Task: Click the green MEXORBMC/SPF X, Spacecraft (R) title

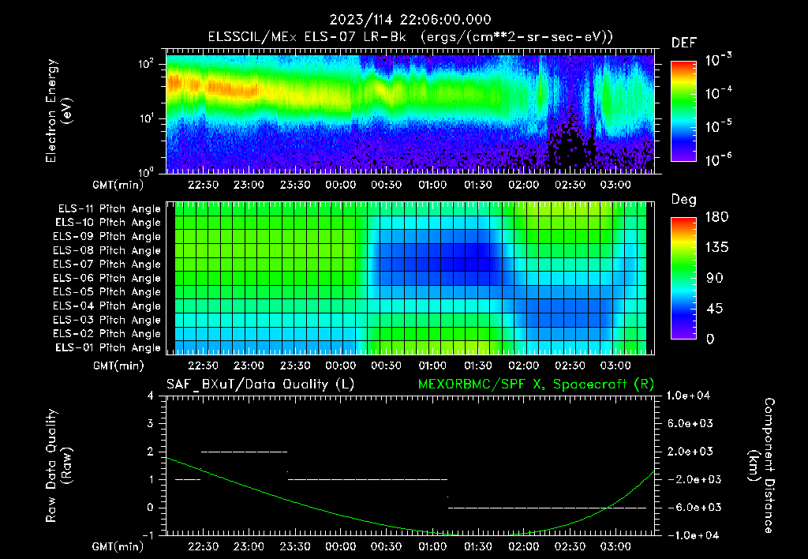Action: coord(536,385)
